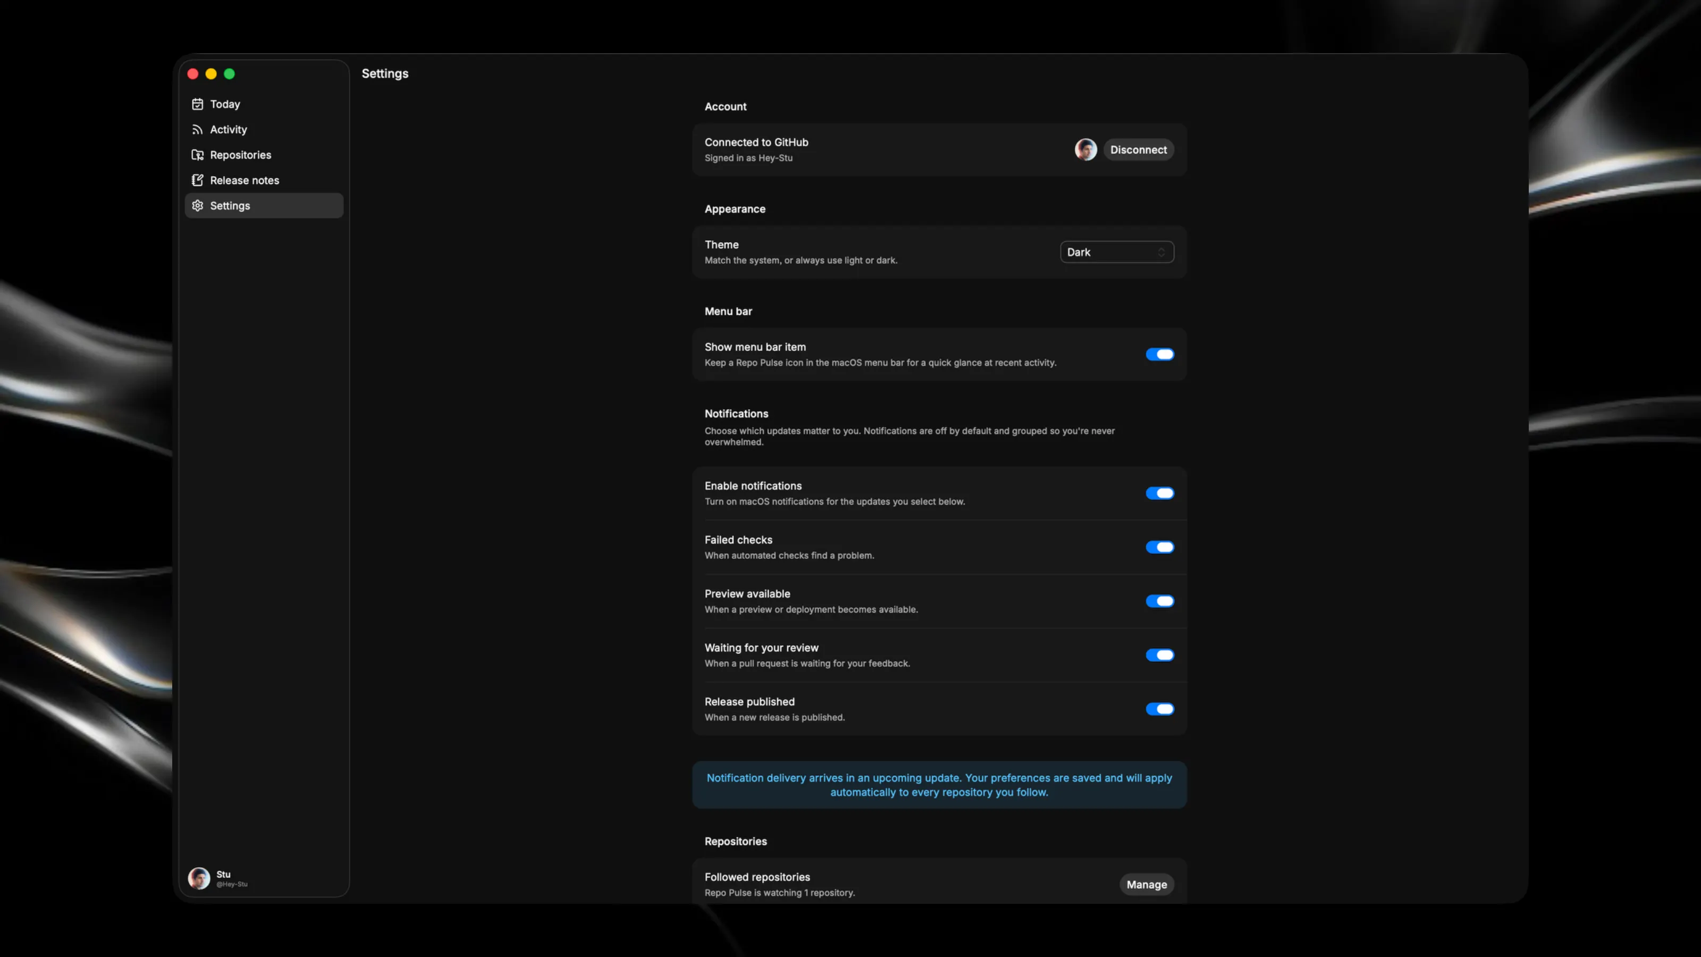Click the red close window button

coord(193,74)
